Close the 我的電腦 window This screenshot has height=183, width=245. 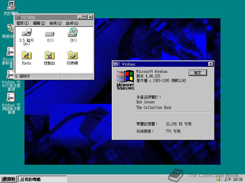[x=90, y=17]
